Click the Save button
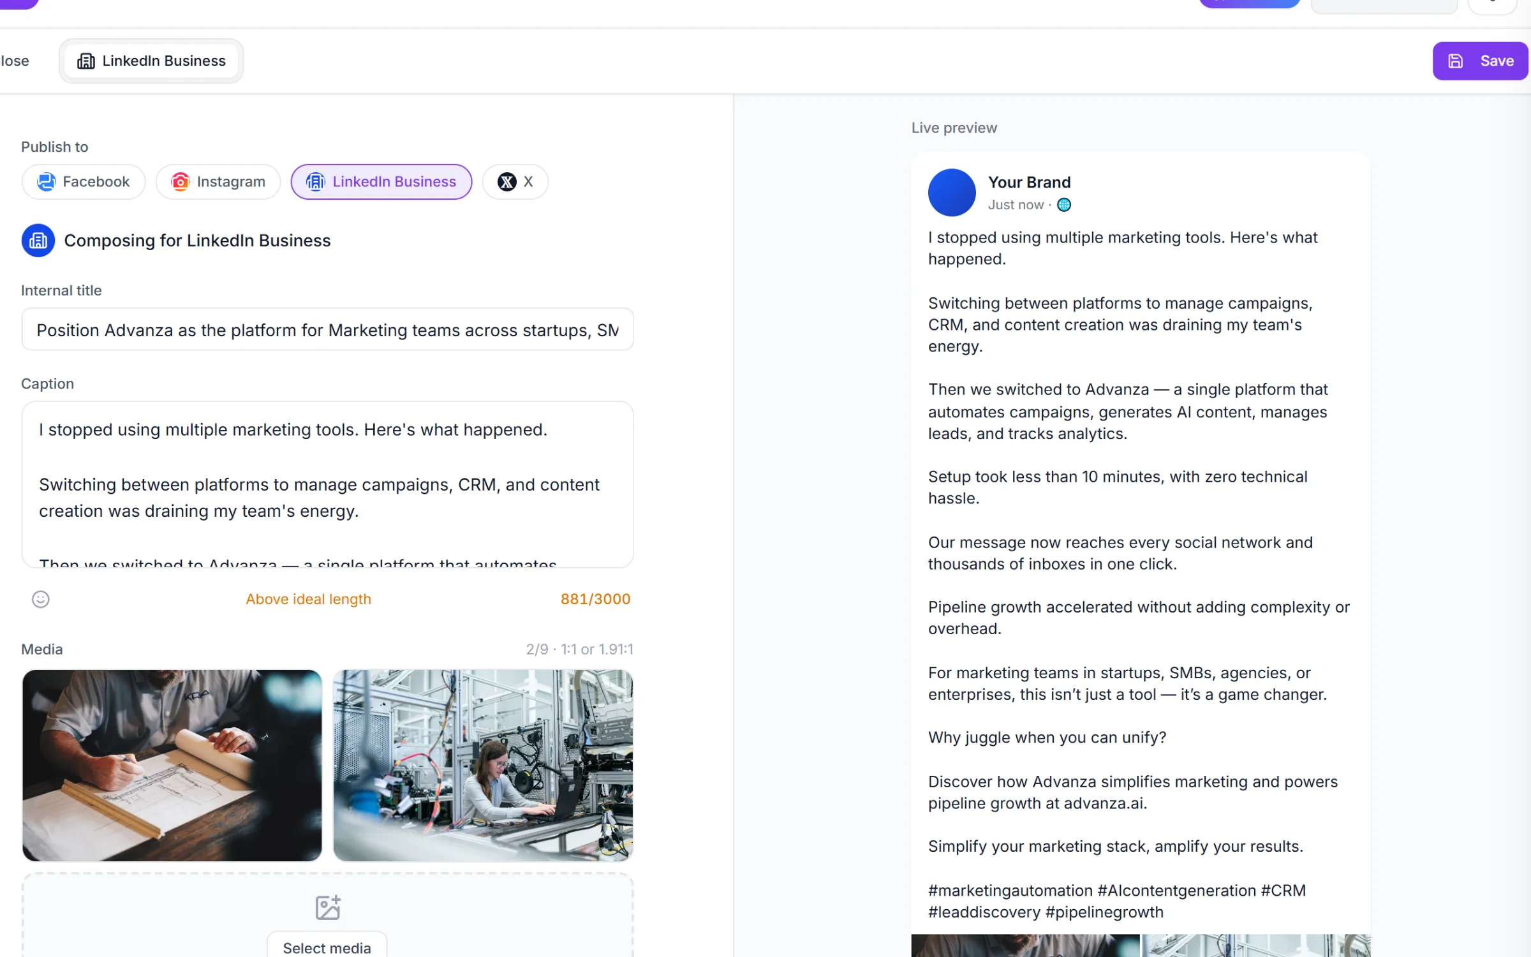The width and height of the screenshot is (1531, 957). point(1480,61)
